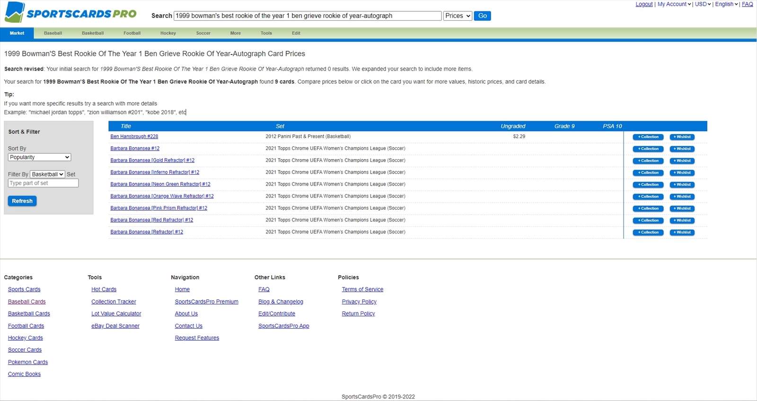Sort by PSA 10 column header

click(612, 126)
